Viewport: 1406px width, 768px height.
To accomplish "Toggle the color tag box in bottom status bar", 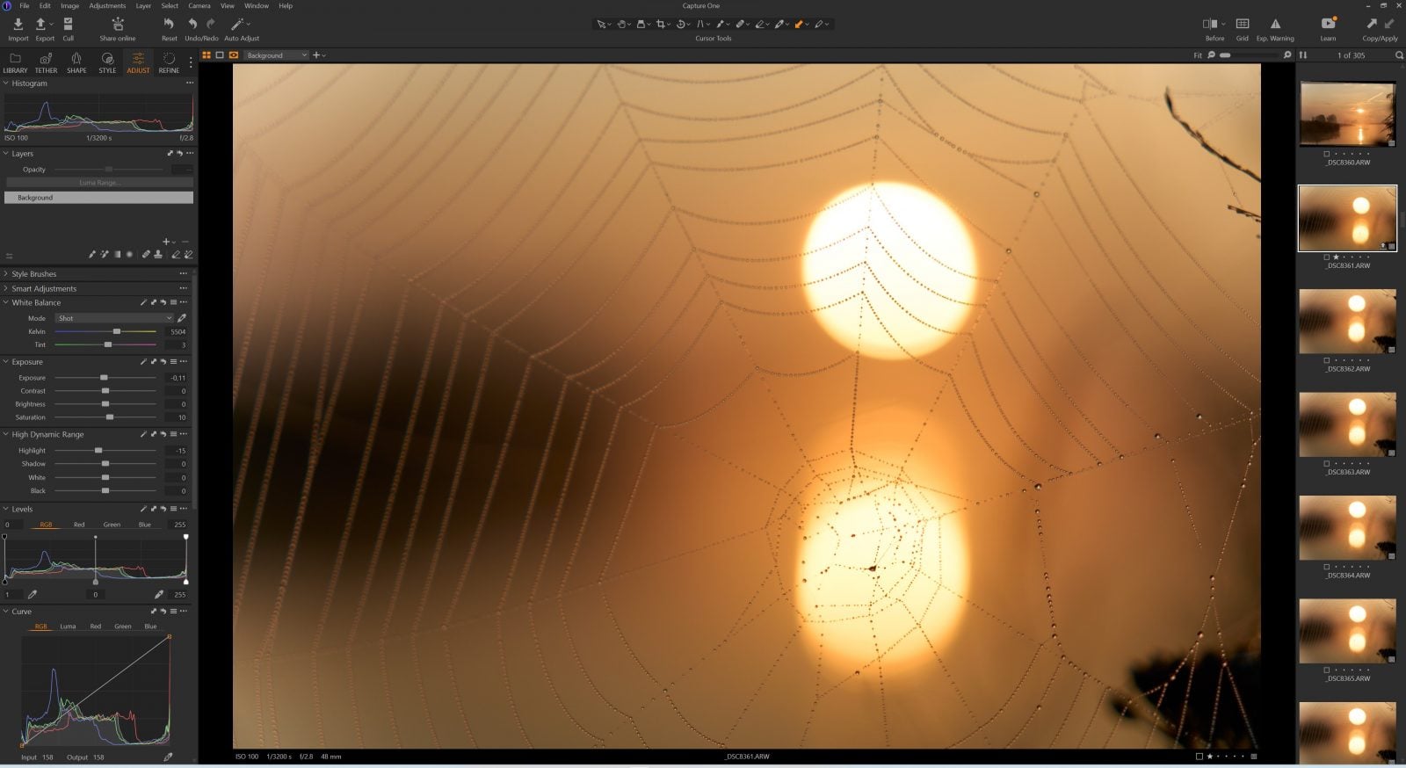I will pos(1199,757).
